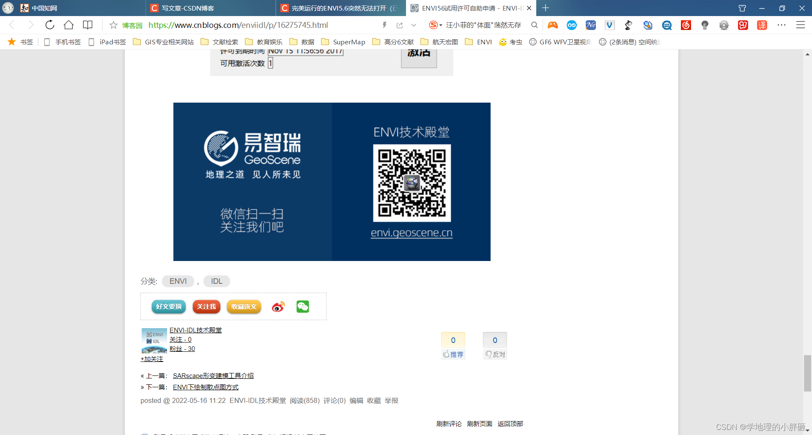The image size is (812, 435).
Task: Click the 粉丝 - 30 link
Action: (182, 349)
